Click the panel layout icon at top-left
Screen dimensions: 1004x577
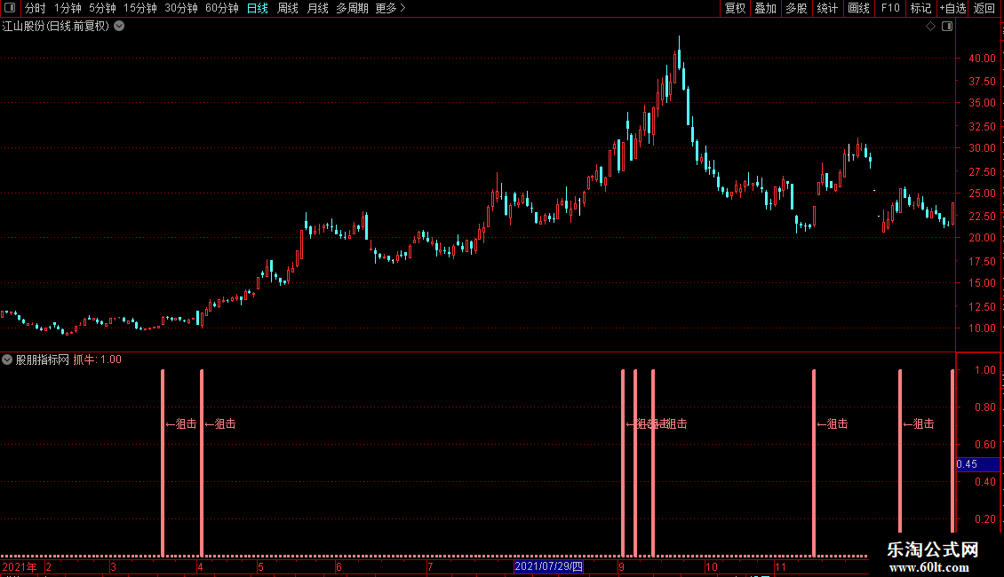point(10,8)
